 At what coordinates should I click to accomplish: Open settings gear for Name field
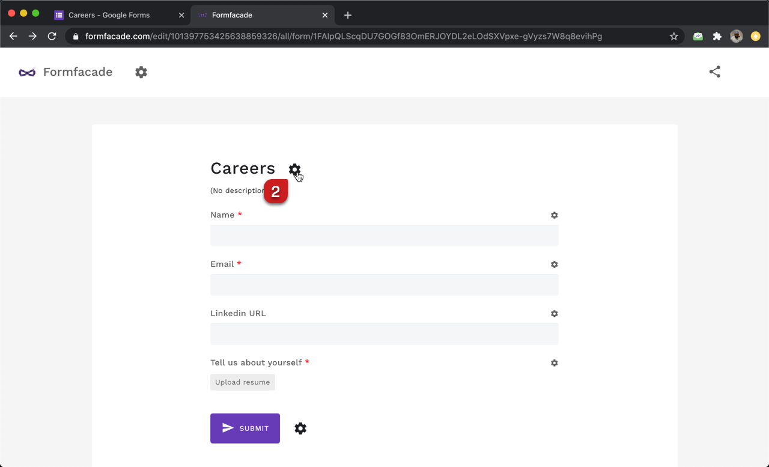tap(554, 215)
